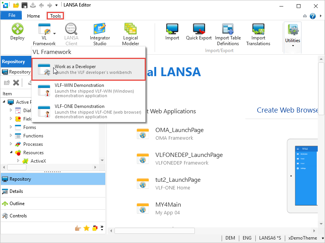The width and height of the screenshot is (325, 243).
Task: Collapse the Resources tree node
Action: (11, 152)
